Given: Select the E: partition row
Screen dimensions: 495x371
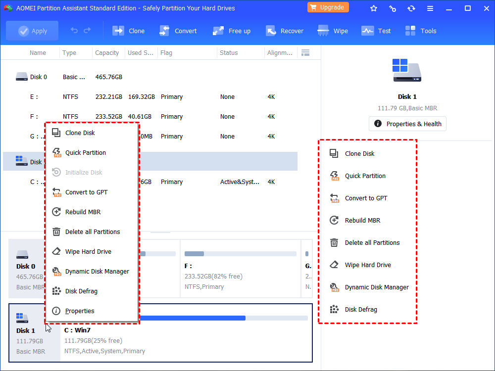Looking at the screenshot, I should [x=150, y=97].
